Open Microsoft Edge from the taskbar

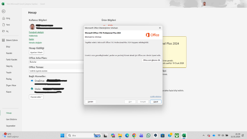coord(127,135)
